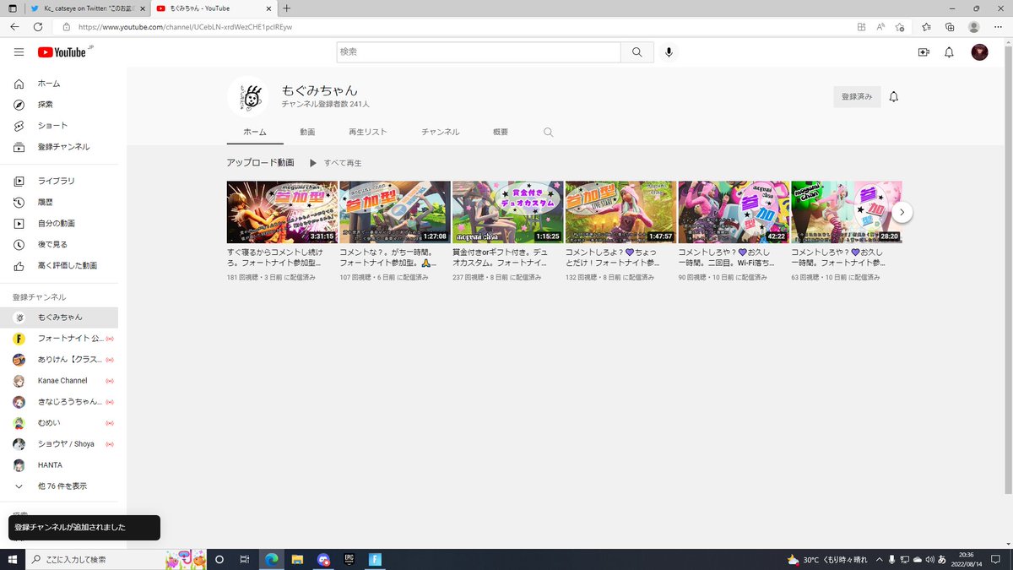
Task: Reload the page with refresh icon
Action: click(38, 27)
